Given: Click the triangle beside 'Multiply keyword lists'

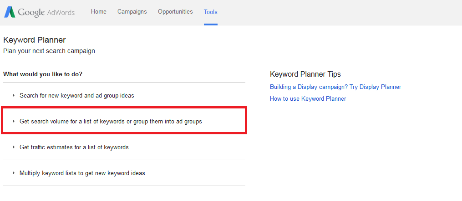Looking at the screenshot, I should click(x=14, y=173).
